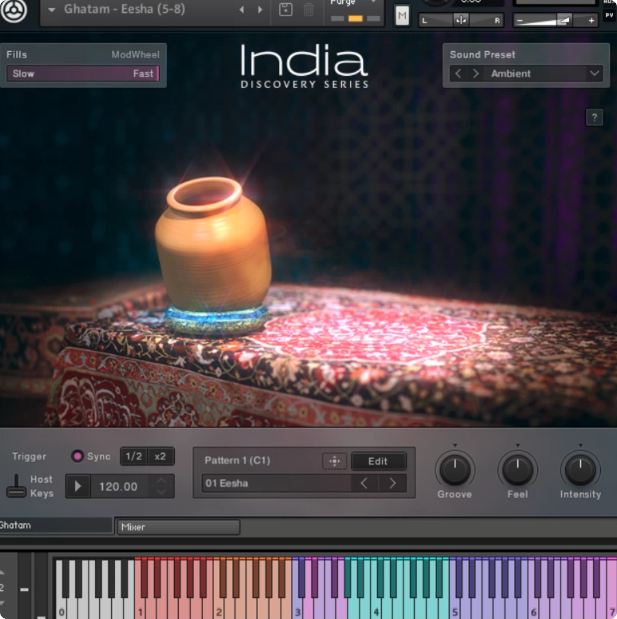Open the 01 Eesha pattern selector
This screenshot has width=617, height=619.
coord(276,483)
